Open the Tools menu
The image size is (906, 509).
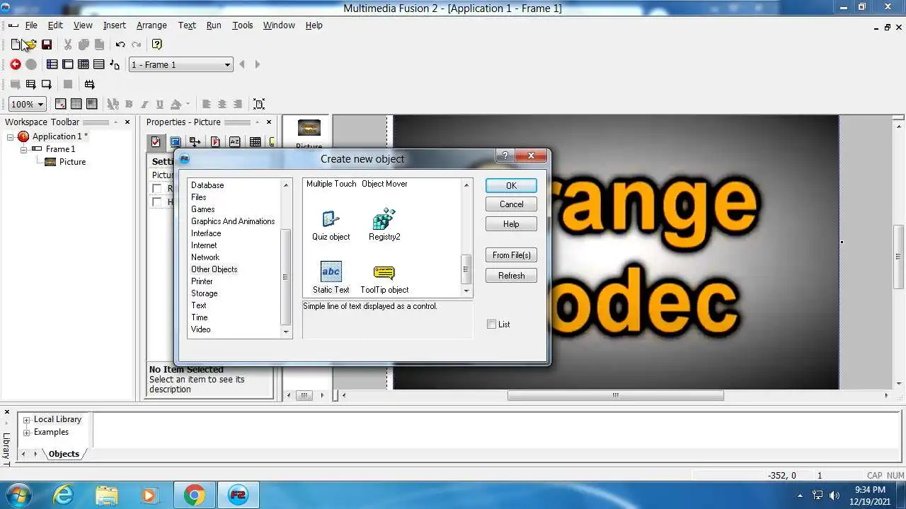click(243, 25)
